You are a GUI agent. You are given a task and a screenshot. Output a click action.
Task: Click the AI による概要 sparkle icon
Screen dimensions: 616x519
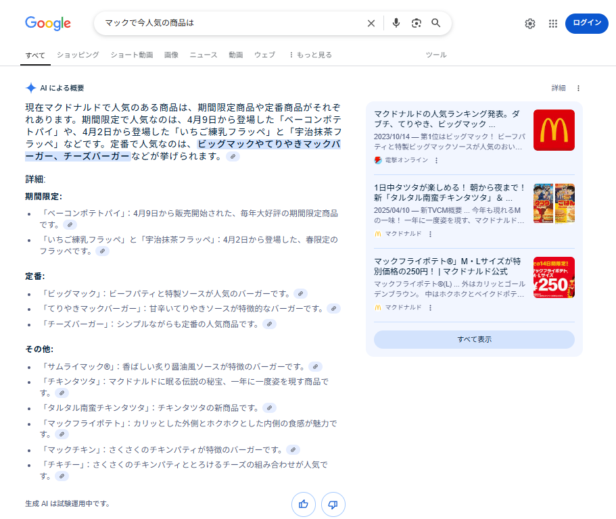click(x=30, y=88)
